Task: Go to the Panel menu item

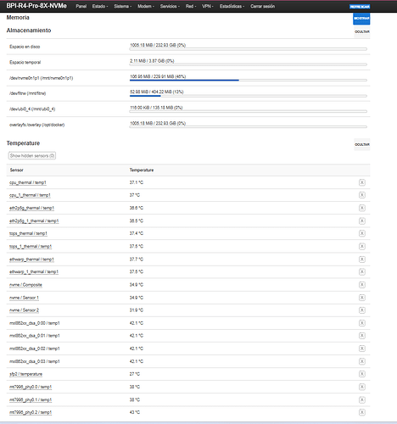Action: pos(81,6)
